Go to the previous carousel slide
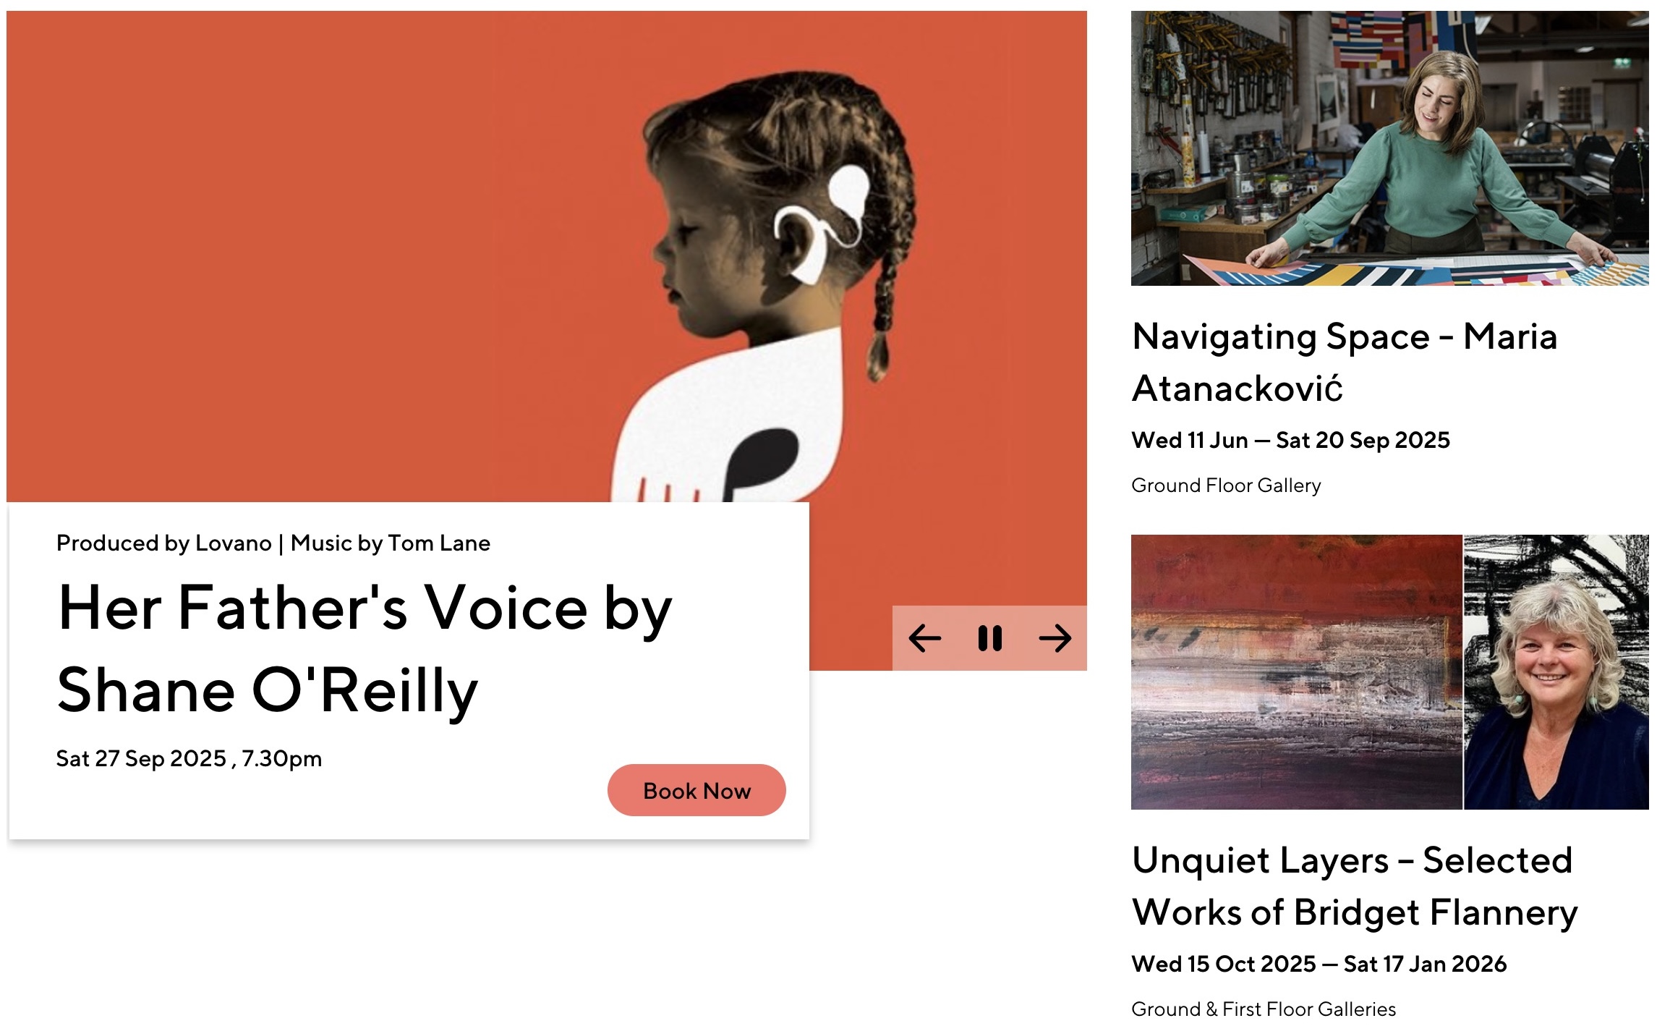1657x1026 pixels. [925, 638]
